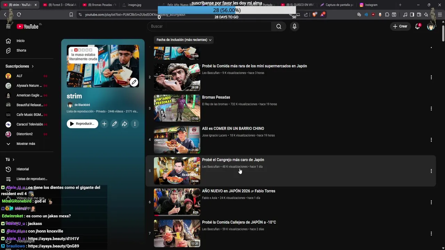The height and width of the screenshot is (250, 445).
Task: Open the de Blackbird channel link
Action: (82, 105)
